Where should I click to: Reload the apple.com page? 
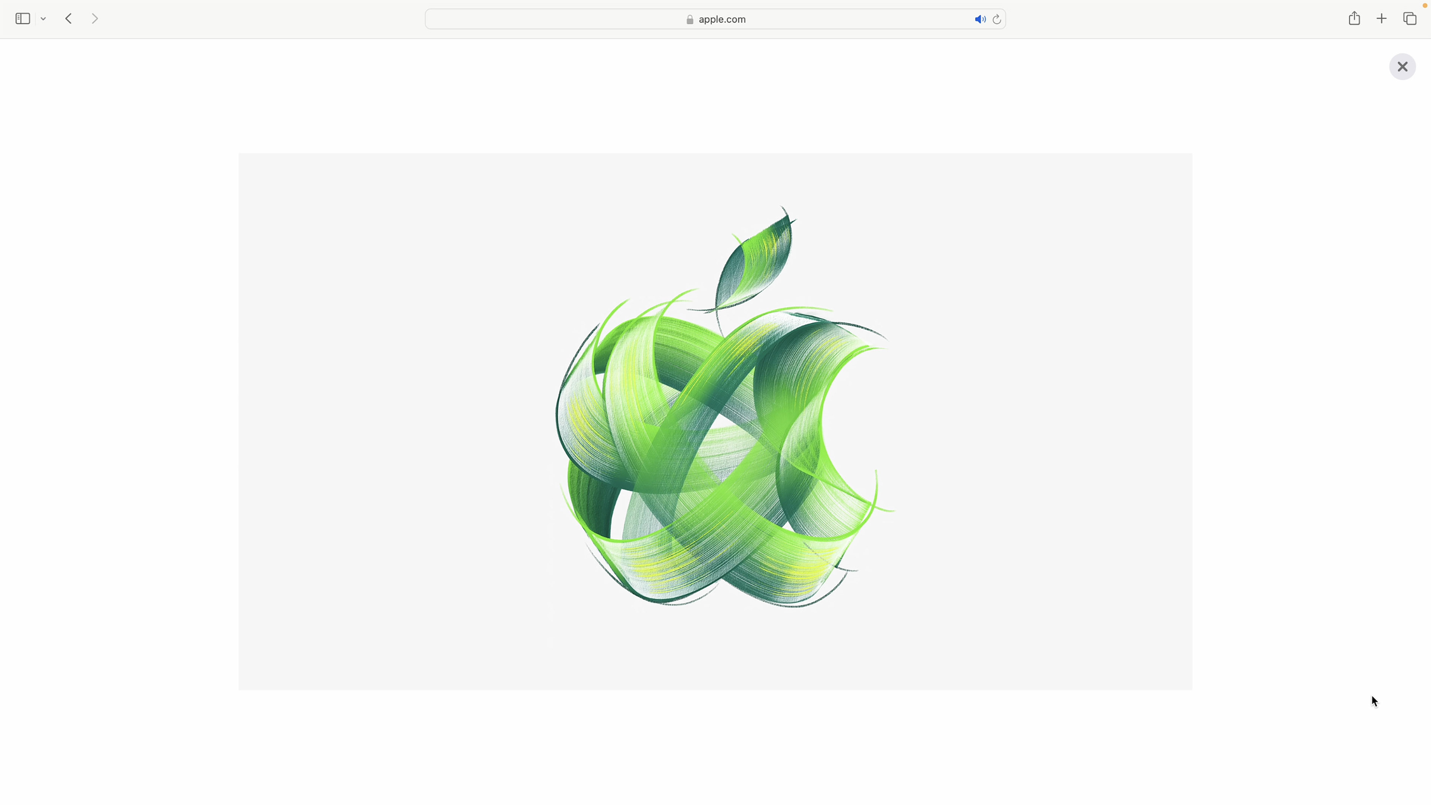[996, 19]
